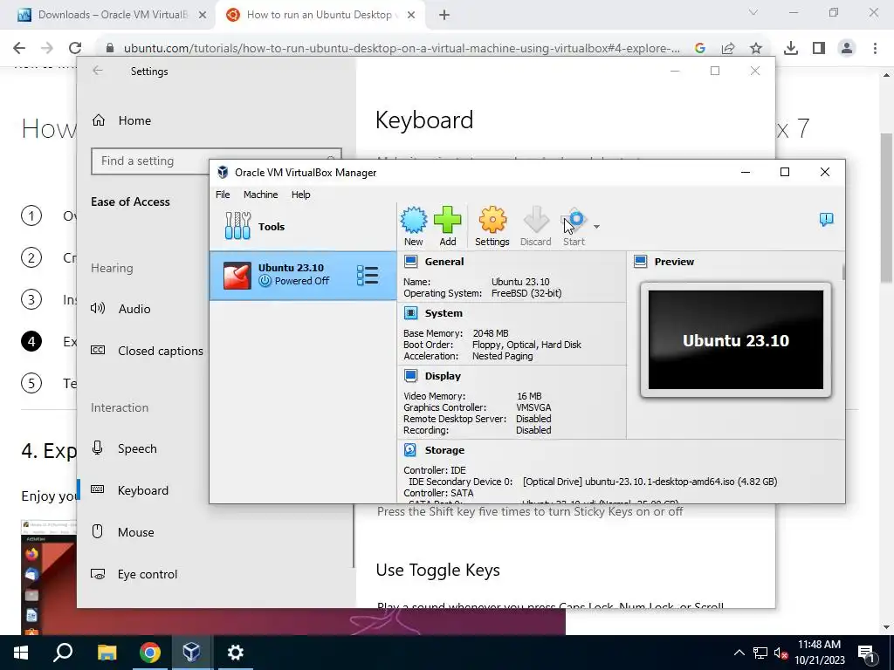Go to tutorial step 5 circle

(31, 383)
